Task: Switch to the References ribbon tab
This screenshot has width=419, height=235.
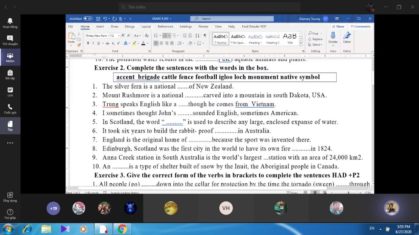Action: click(165, 27)
